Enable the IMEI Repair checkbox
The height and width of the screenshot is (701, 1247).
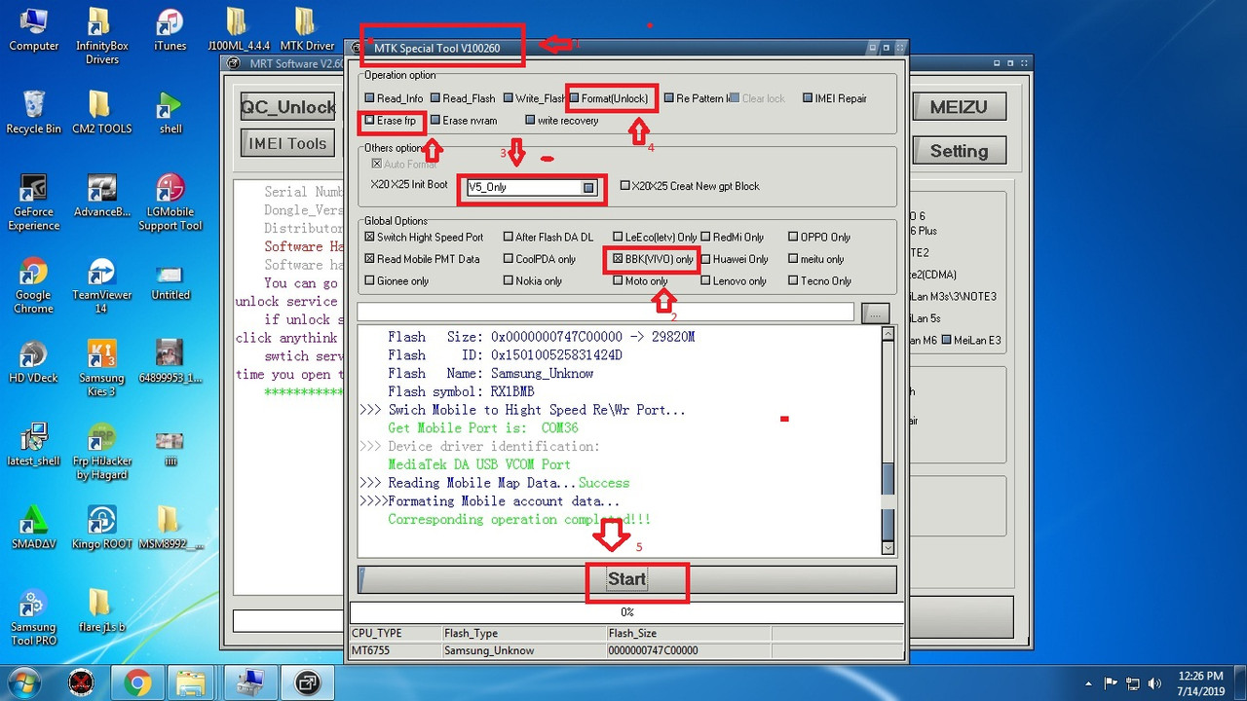(808, 98)
